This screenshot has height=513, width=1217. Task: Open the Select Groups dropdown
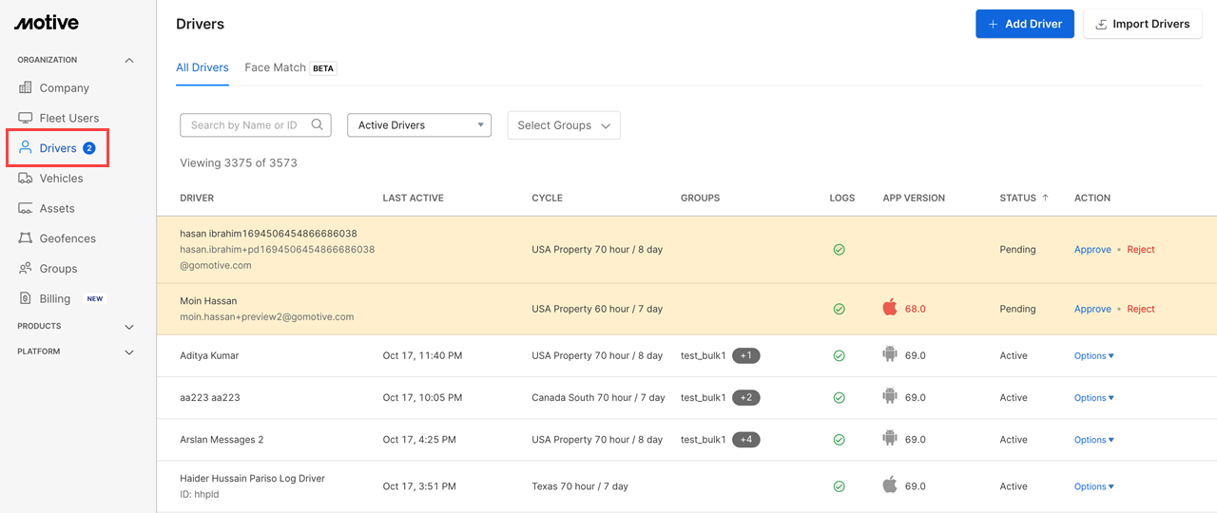[x=564, y=125]
